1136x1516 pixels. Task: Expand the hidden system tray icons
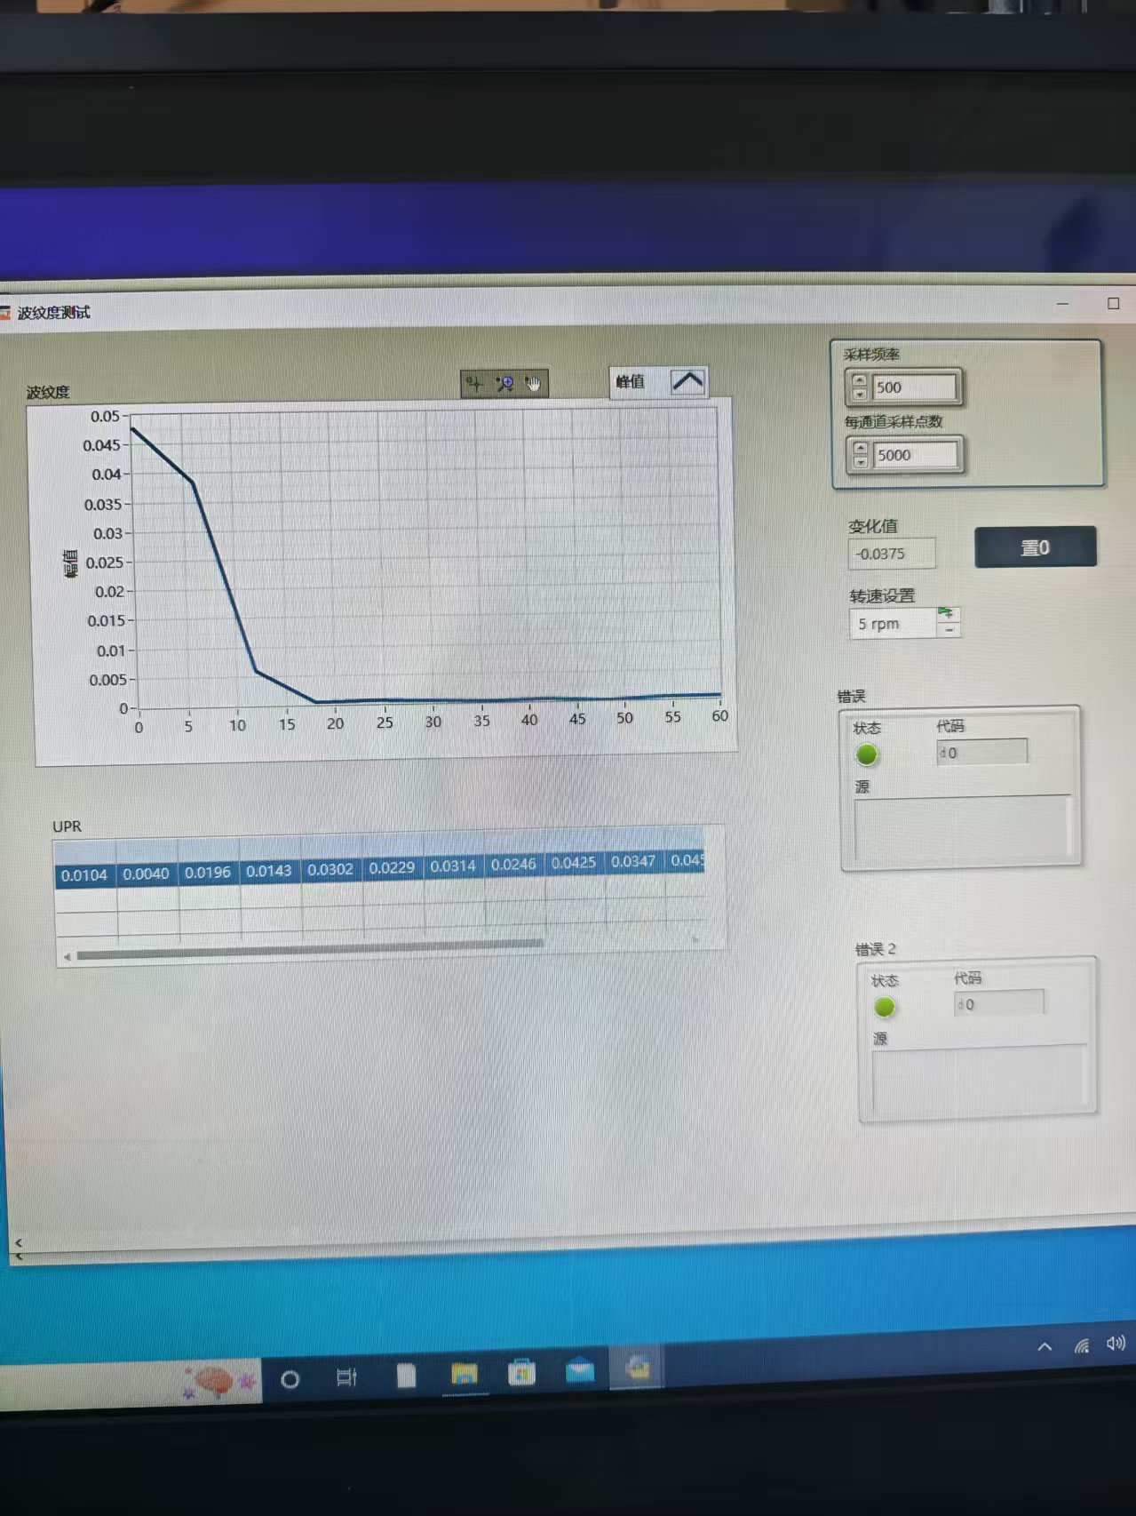(x=1045, y=1347)
